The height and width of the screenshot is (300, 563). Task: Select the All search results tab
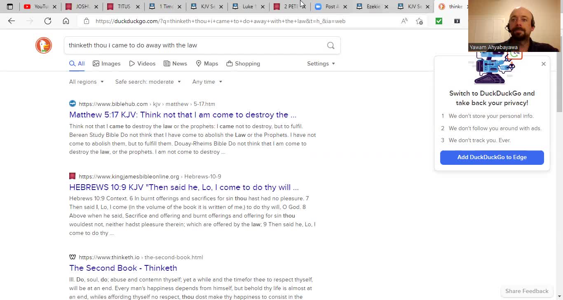pos(77,63)
